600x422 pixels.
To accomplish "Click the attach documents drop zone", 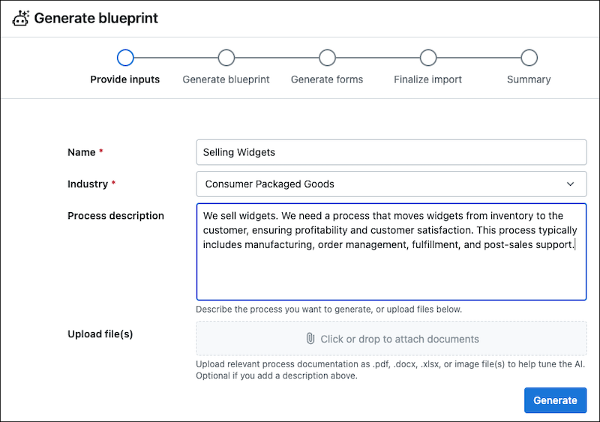I will pos(391,339).
